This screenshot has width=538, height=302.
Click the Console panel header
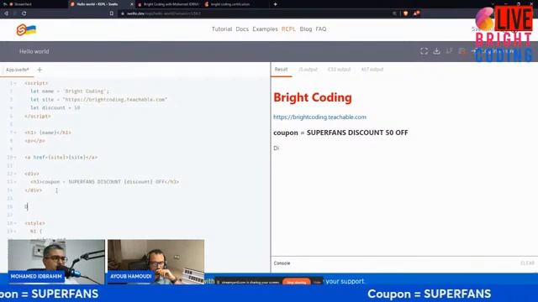282,263
